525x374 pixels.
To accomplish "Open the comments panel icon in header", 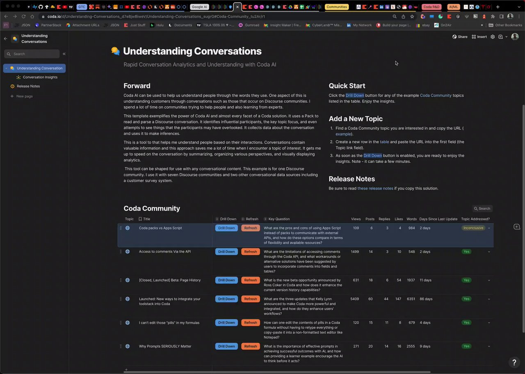I will pyautogui.click(x=500, y=36).
